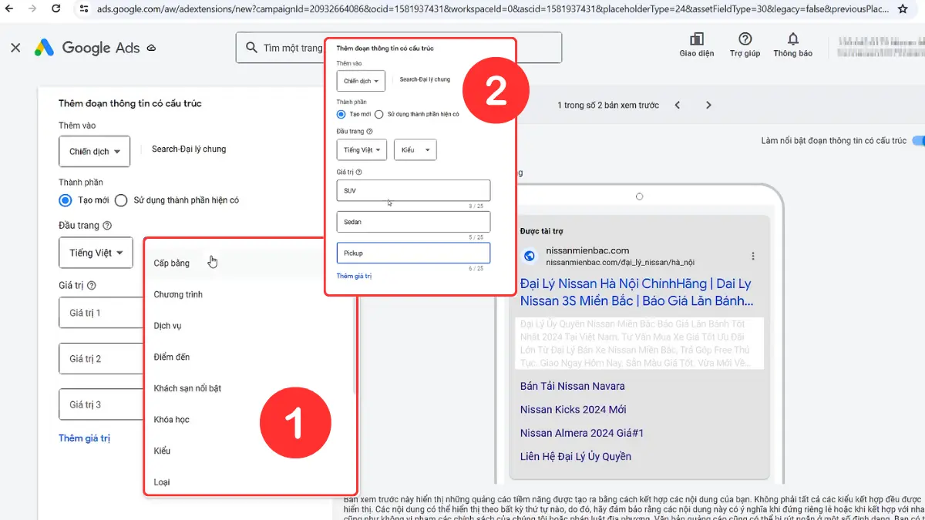The height and width of the screenshot is (520, 925).
Task: Select the Tạo mới radio button
Action: [66, 200]
